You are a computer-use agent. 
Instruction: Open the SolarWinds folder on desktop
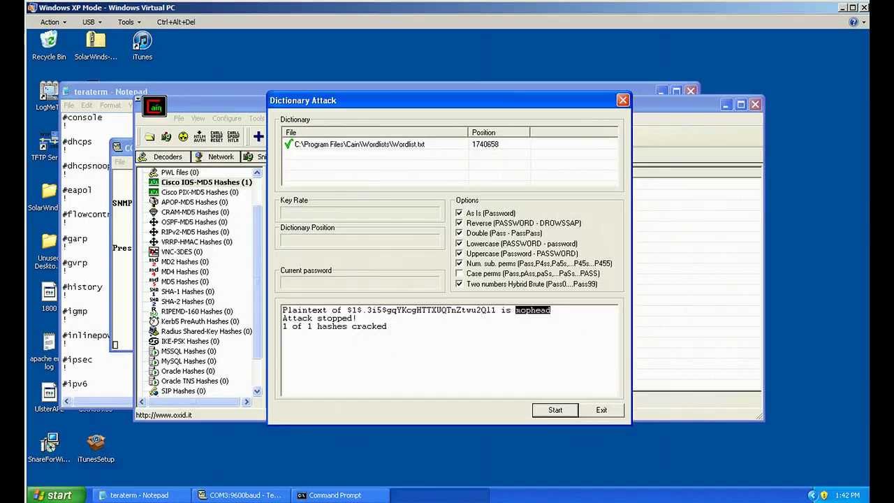[x=96, y=46]
